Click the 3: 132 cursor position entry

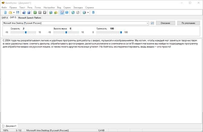point(19,130)
